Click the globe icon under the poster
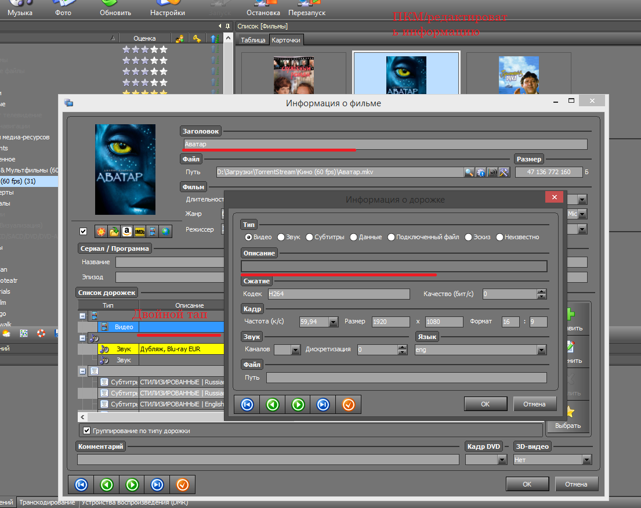The width and height of the screenshot is (641, 508). [165, 232]
